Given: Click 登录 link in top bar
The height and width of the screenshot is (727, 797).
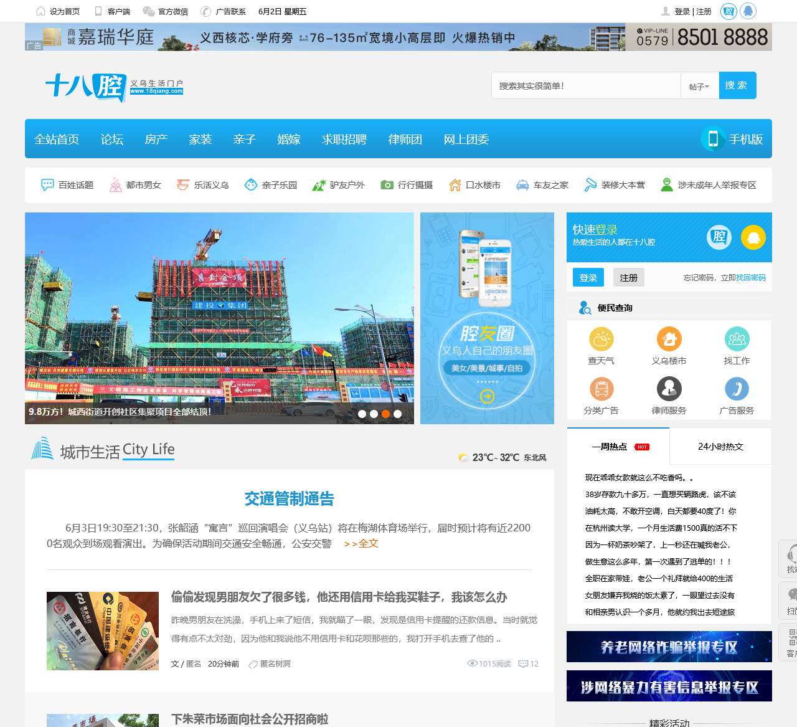Looking at the screenshot, I should pos(682,11).
